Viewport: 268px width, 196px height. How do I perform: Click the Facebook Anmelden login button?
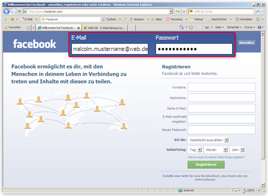tap(246, 43)
